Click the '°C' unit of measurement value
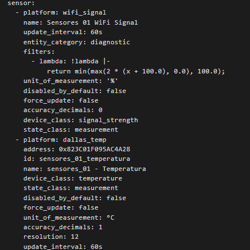Viewport: 250px width, 250px height. tap(110, 217)
